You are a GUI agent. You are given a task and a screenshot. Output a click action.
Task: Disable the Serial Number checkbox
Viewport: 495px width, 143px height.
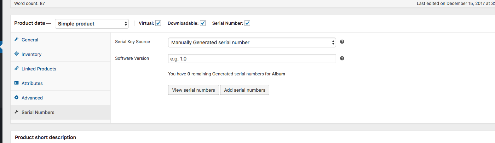pyautogui.click(x=247, y=23)
